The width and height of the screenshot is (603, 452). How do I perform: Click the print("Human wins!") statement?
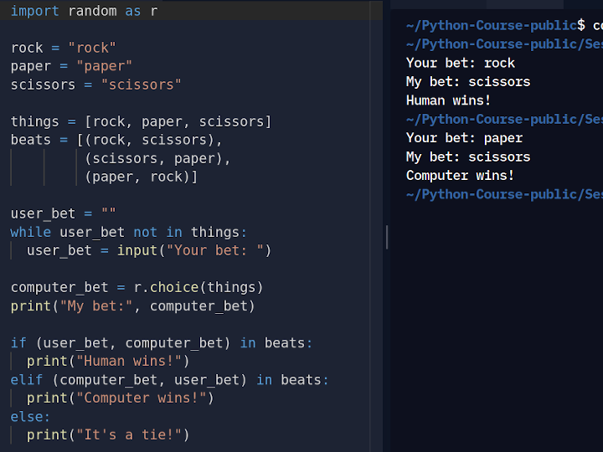click(x=108, y=362)
